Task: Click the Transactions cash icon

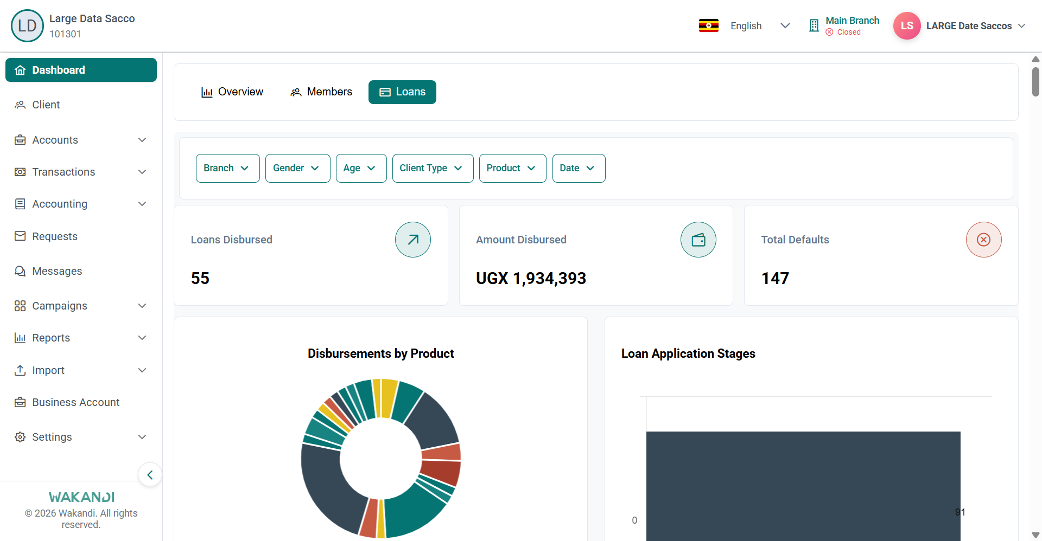Action: coord(20,172)
